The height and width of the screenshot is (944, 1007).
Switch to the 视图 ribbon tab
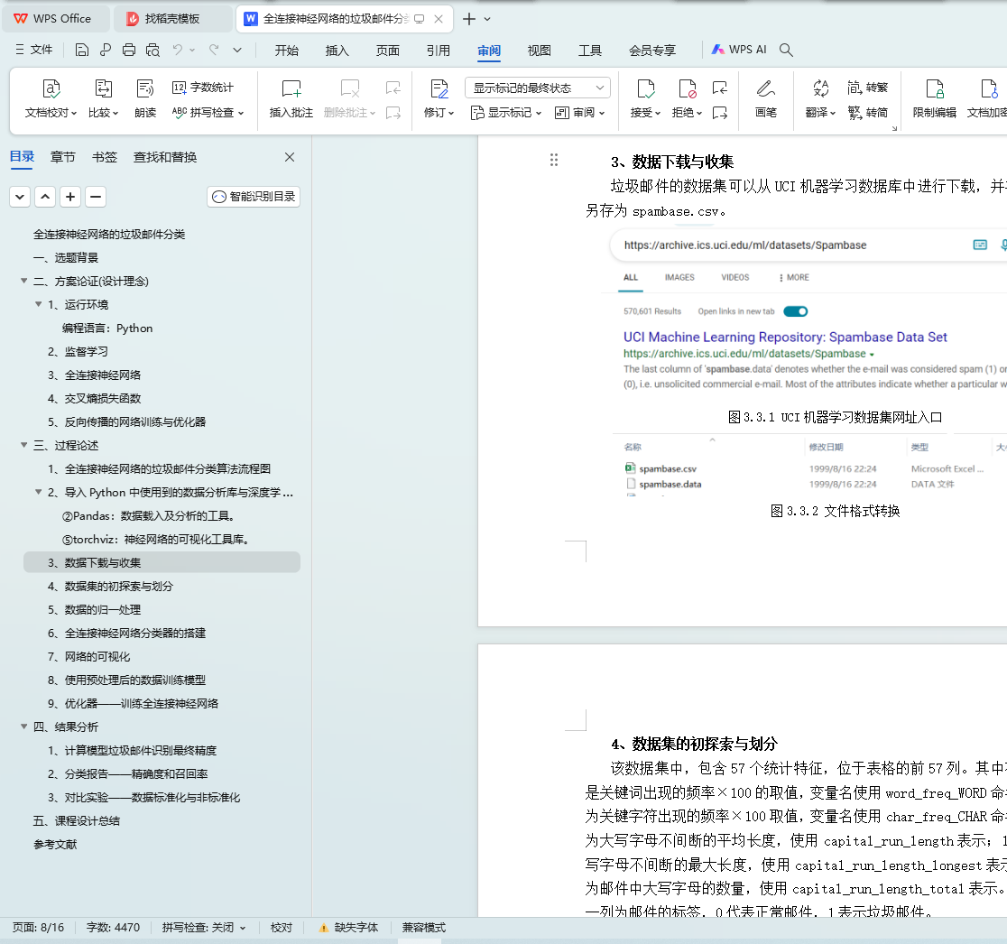(x=539, y=51)
